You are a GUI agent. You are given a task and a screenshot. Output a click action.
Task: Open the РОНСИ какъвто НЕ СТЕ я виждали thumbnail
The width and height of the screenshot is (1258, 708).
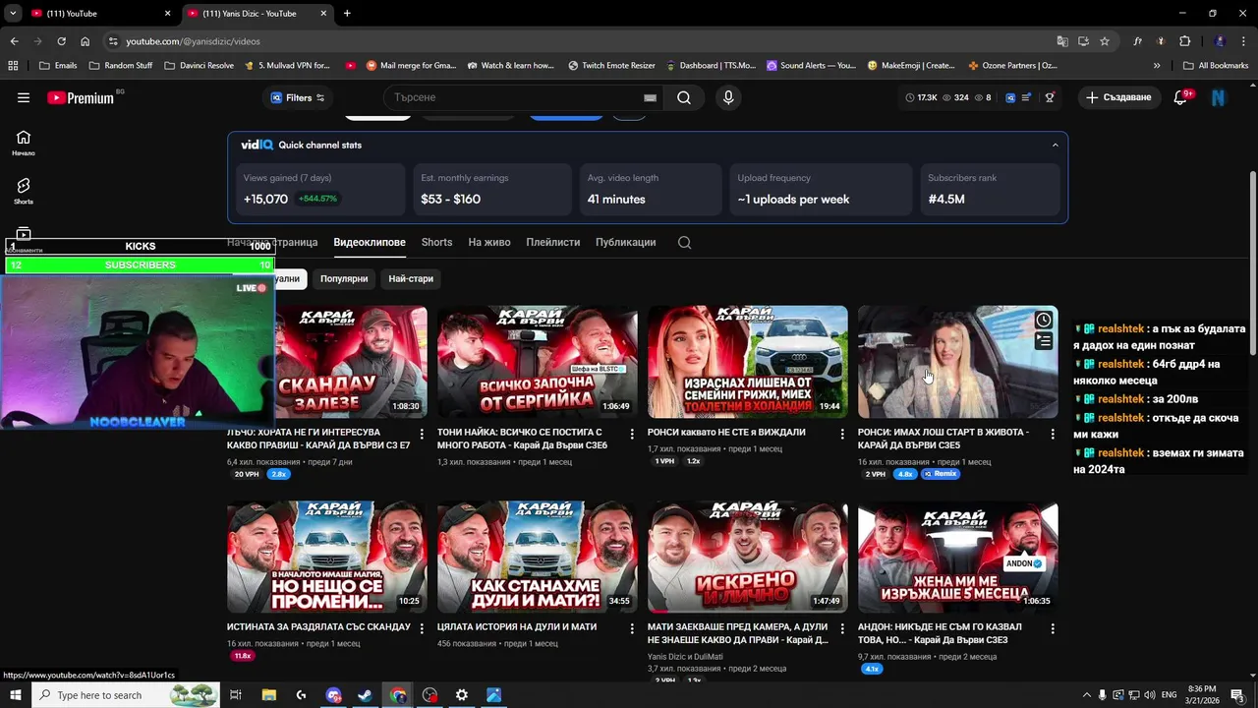[x=748, y=362]
